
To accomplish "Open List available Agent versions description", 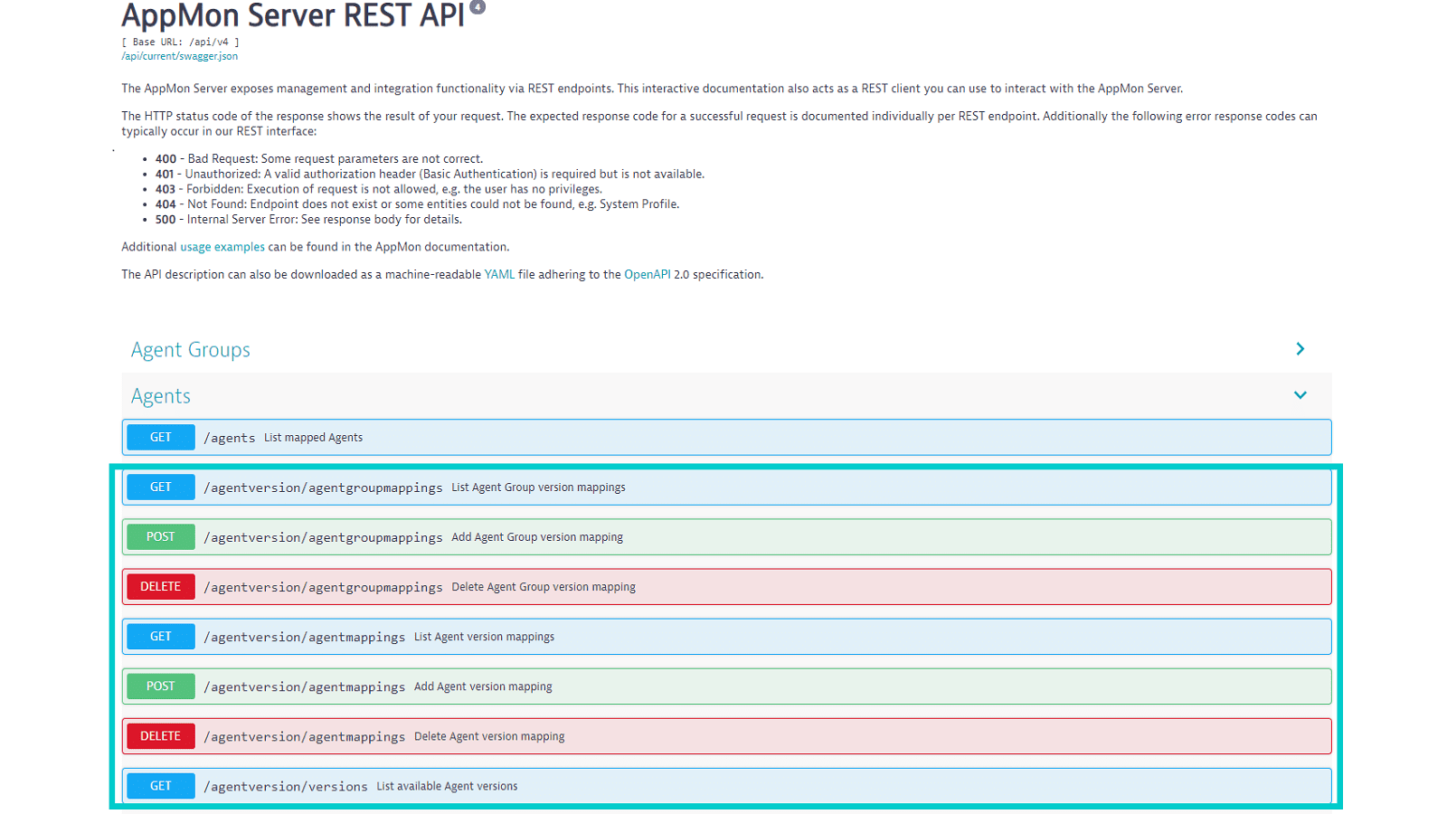I will 447,786.
